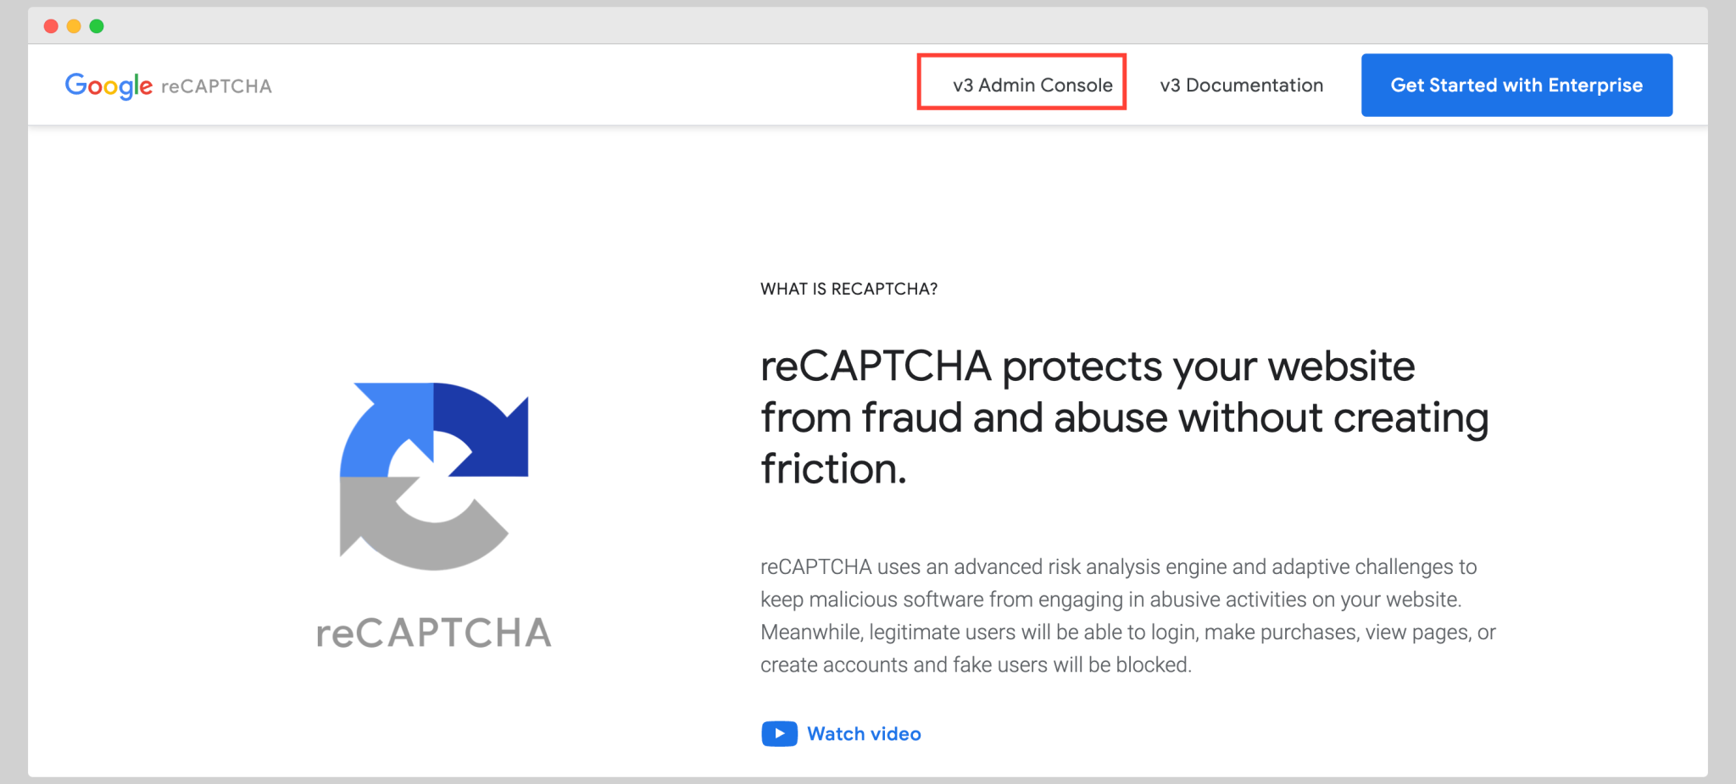Open the v3 Admin Console
Image resolution: width=1736 pixels, height=784 pixels.
click(x=1032, y=86)
